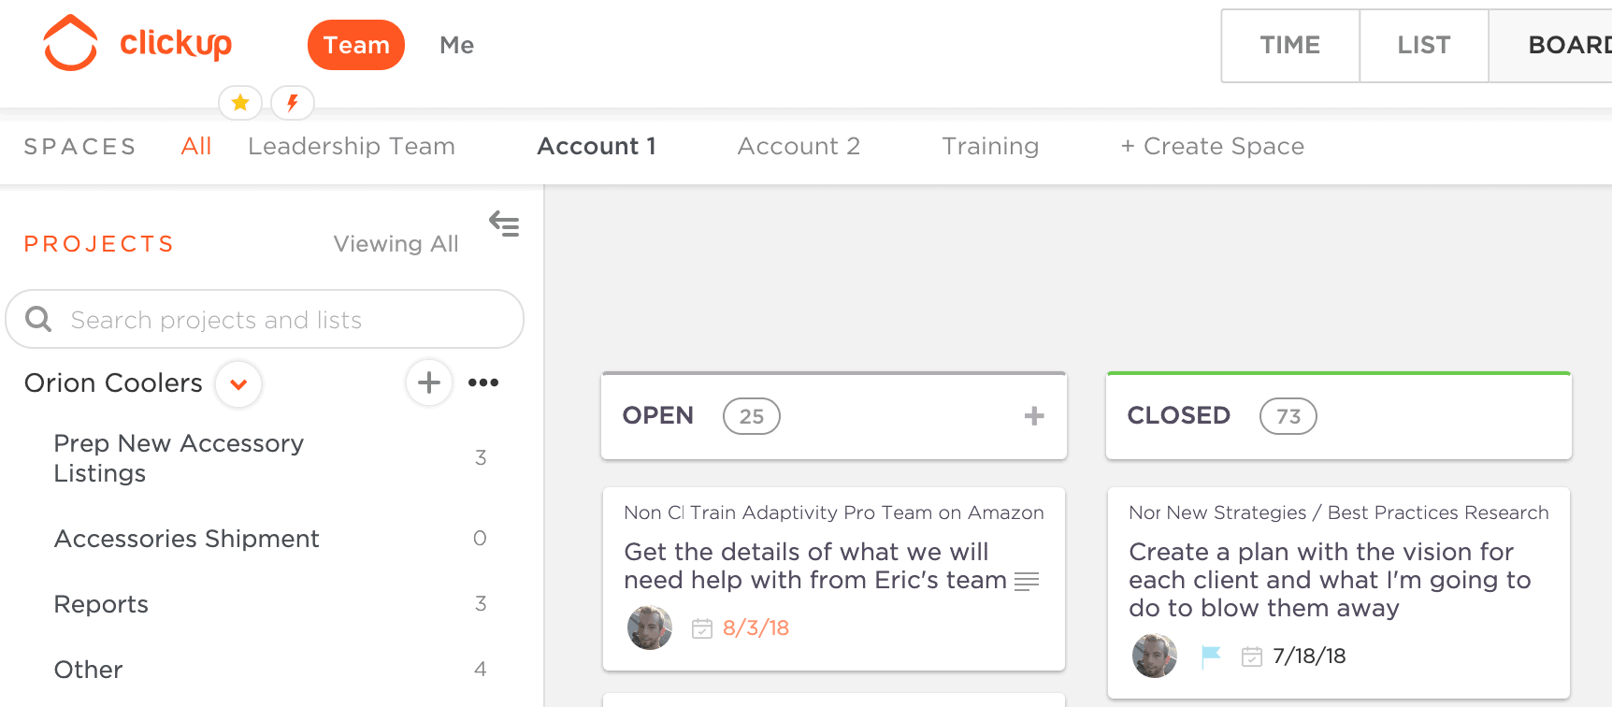Click the Create Space link
The width and height of the screenshot is (1612, 707).
click(1213, 146)
